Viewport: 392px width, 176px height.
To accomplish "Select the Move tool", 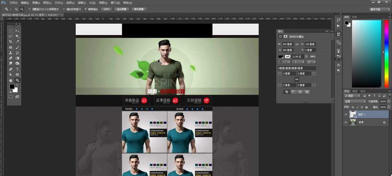I will [x=17, y=31].
